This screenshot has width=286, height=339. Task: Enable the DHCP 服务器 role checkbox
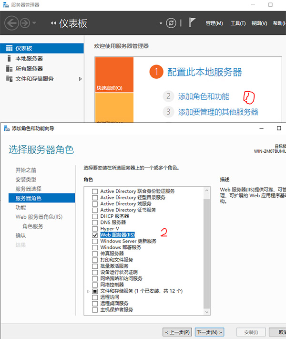(x=95, y=216)
